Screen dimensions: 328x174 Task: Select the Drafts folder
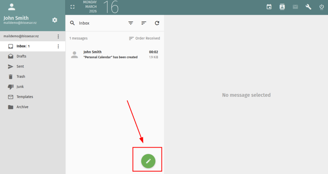pos(21,56)
